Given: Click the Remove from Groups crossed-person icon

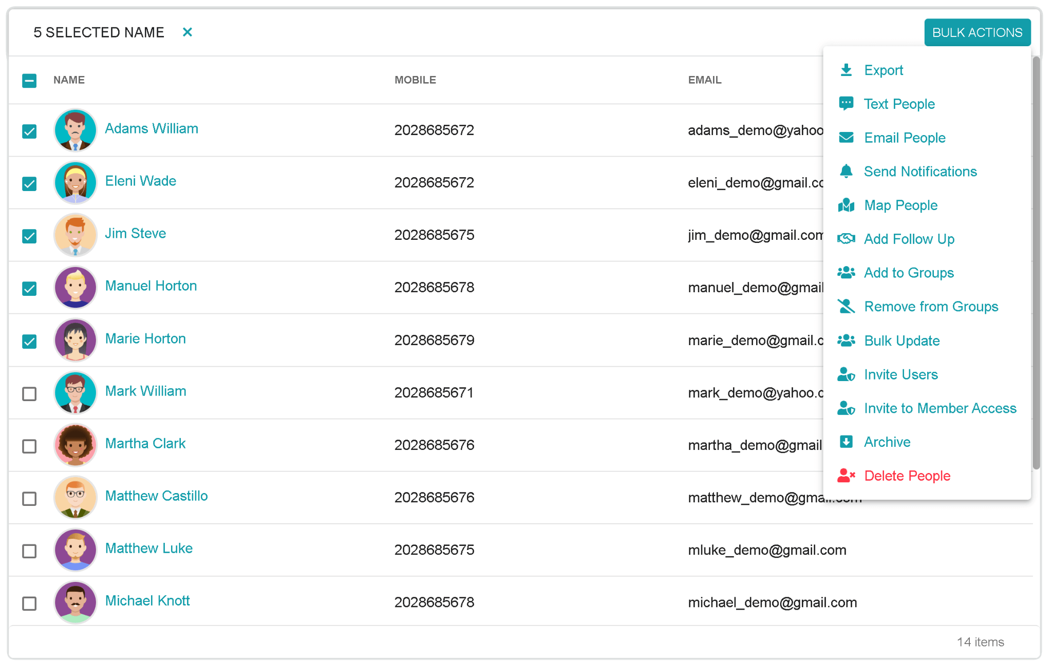Looking at the screenshot, I should tap(846, 307).
